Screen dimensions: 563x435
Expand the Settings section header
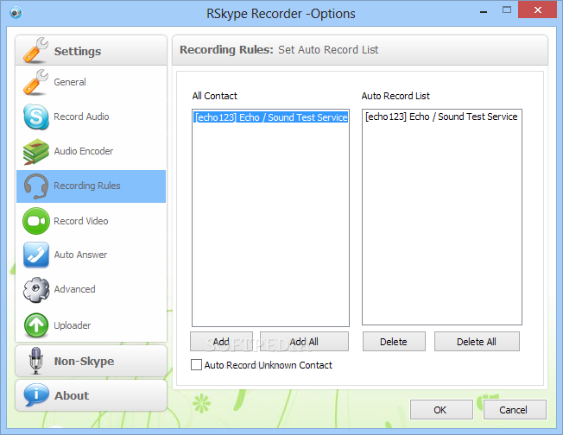pyautogui.click(x=92, y=50)
